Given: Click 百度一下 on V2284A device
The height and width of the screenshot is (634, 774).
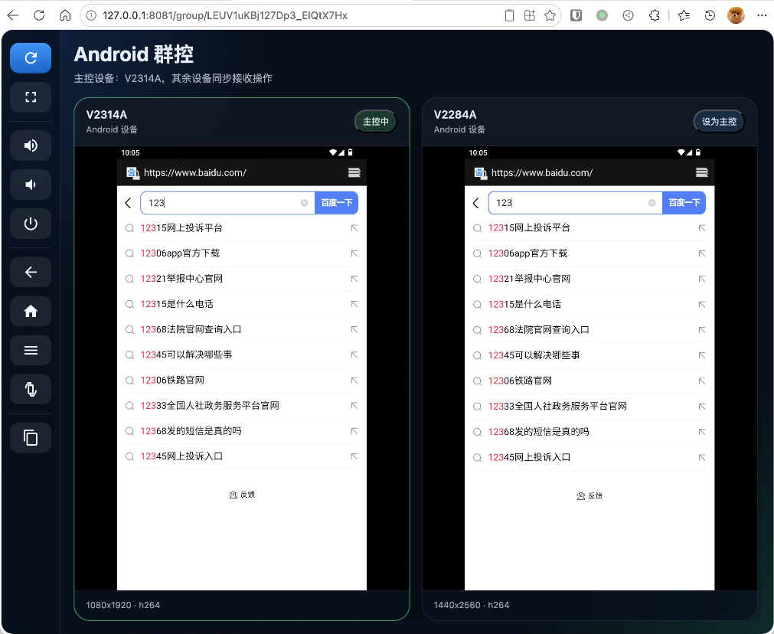Looking at the screenshot, I should click(684, 203).
